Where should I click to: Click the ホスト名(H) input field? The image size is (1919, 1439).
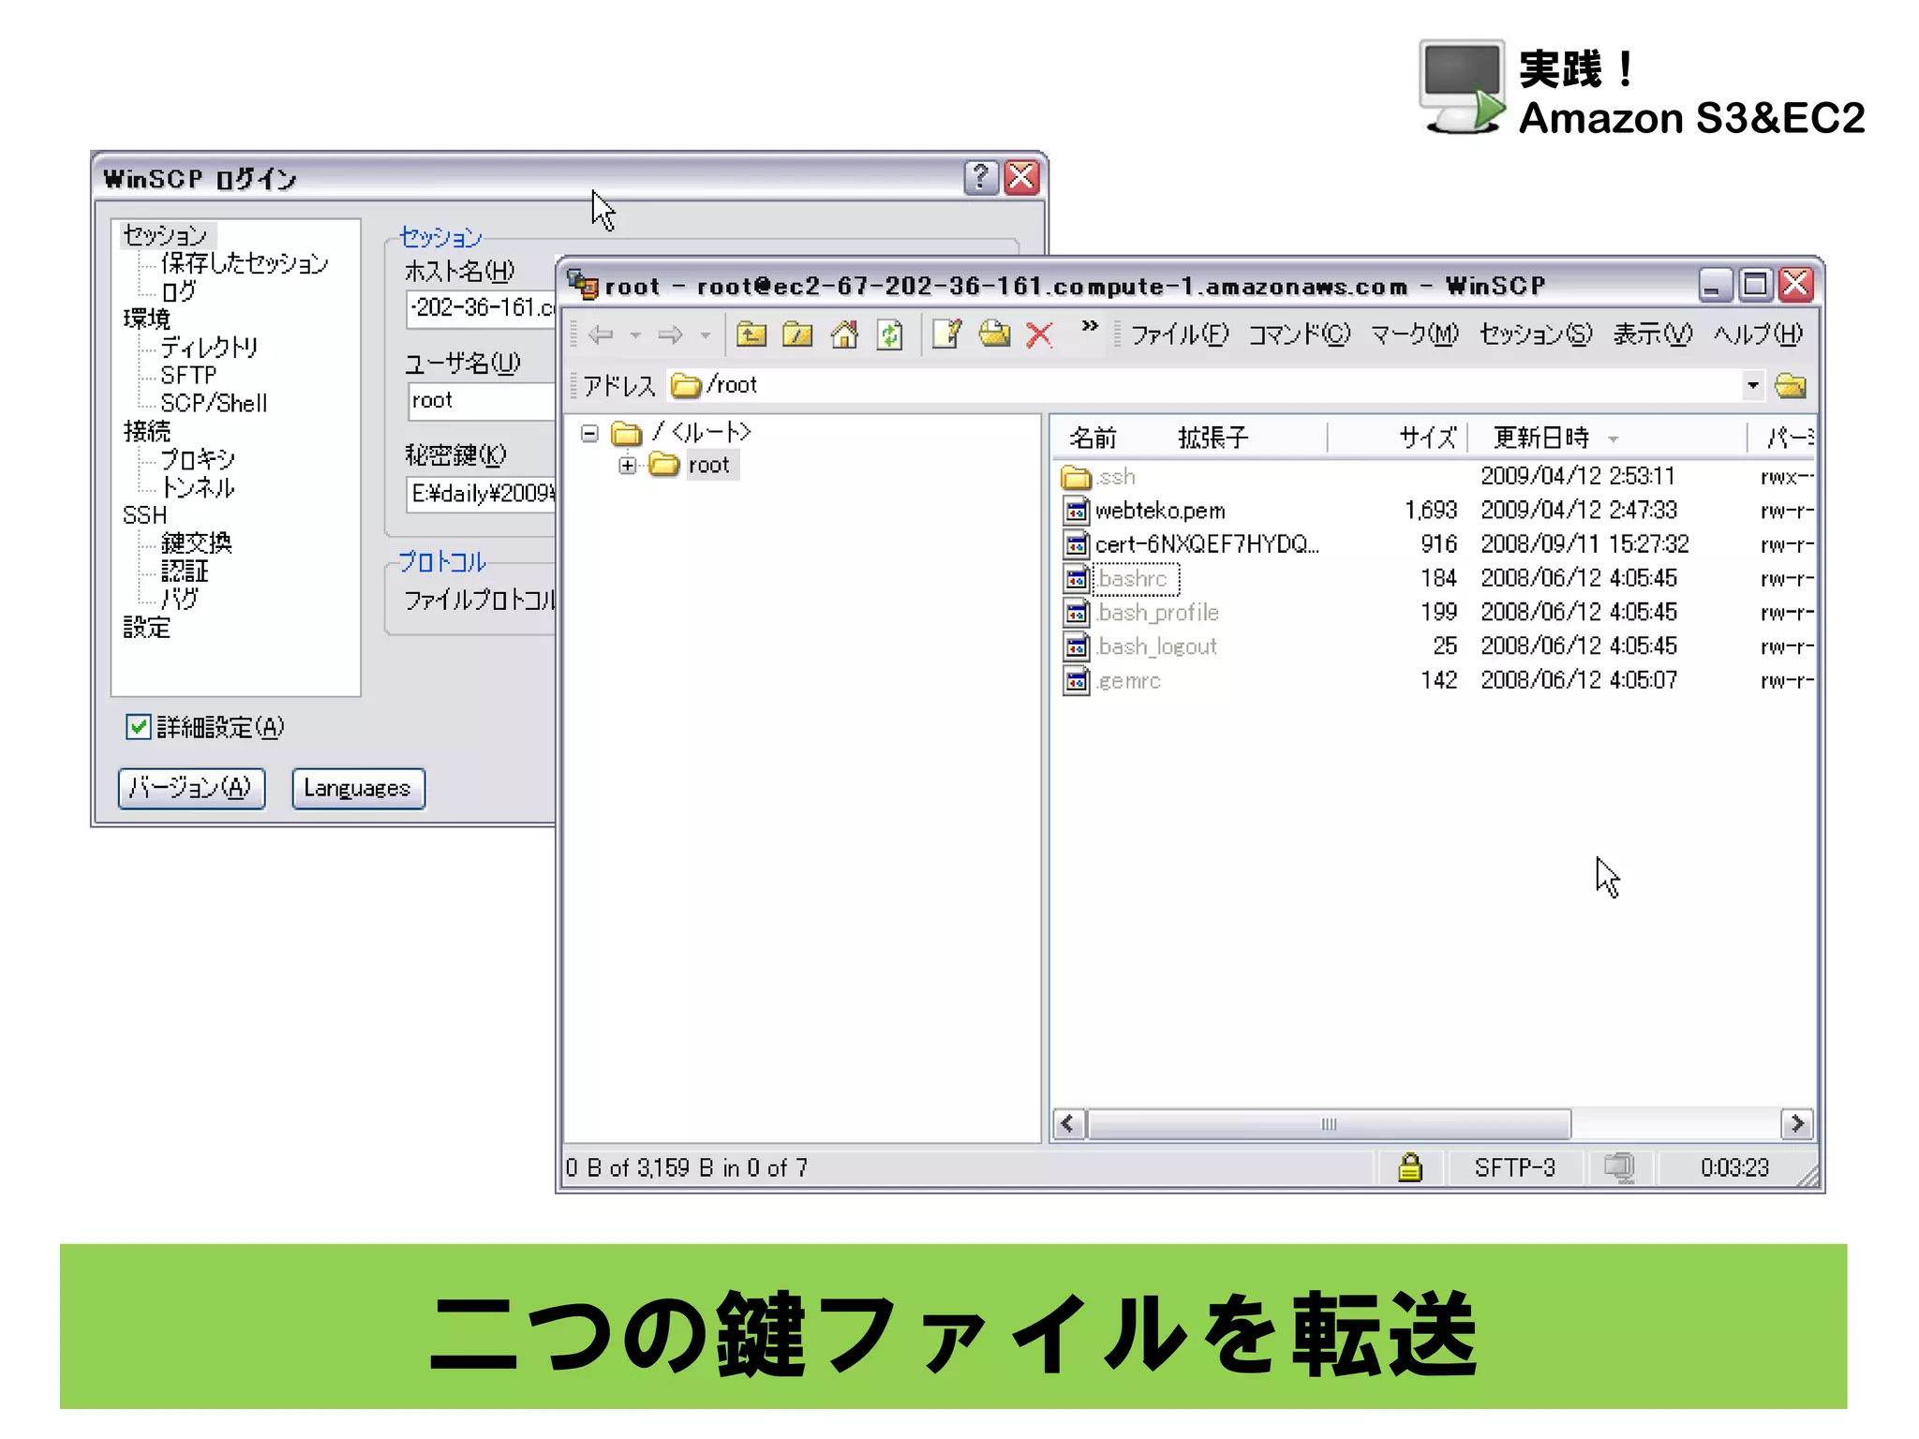[482, 308]
